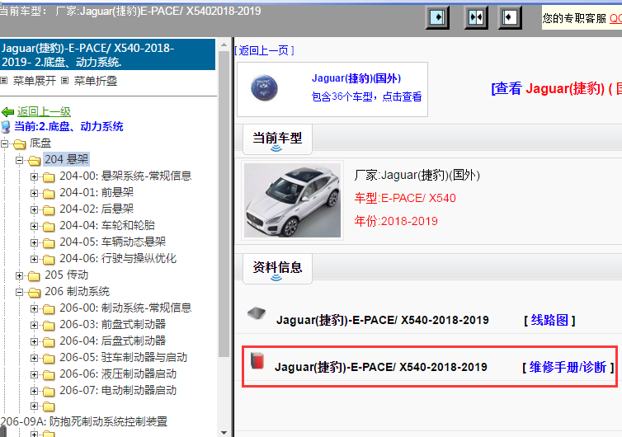622x437 pixels.
Task: Click 菜单展开 text
Action: point(34,81)
